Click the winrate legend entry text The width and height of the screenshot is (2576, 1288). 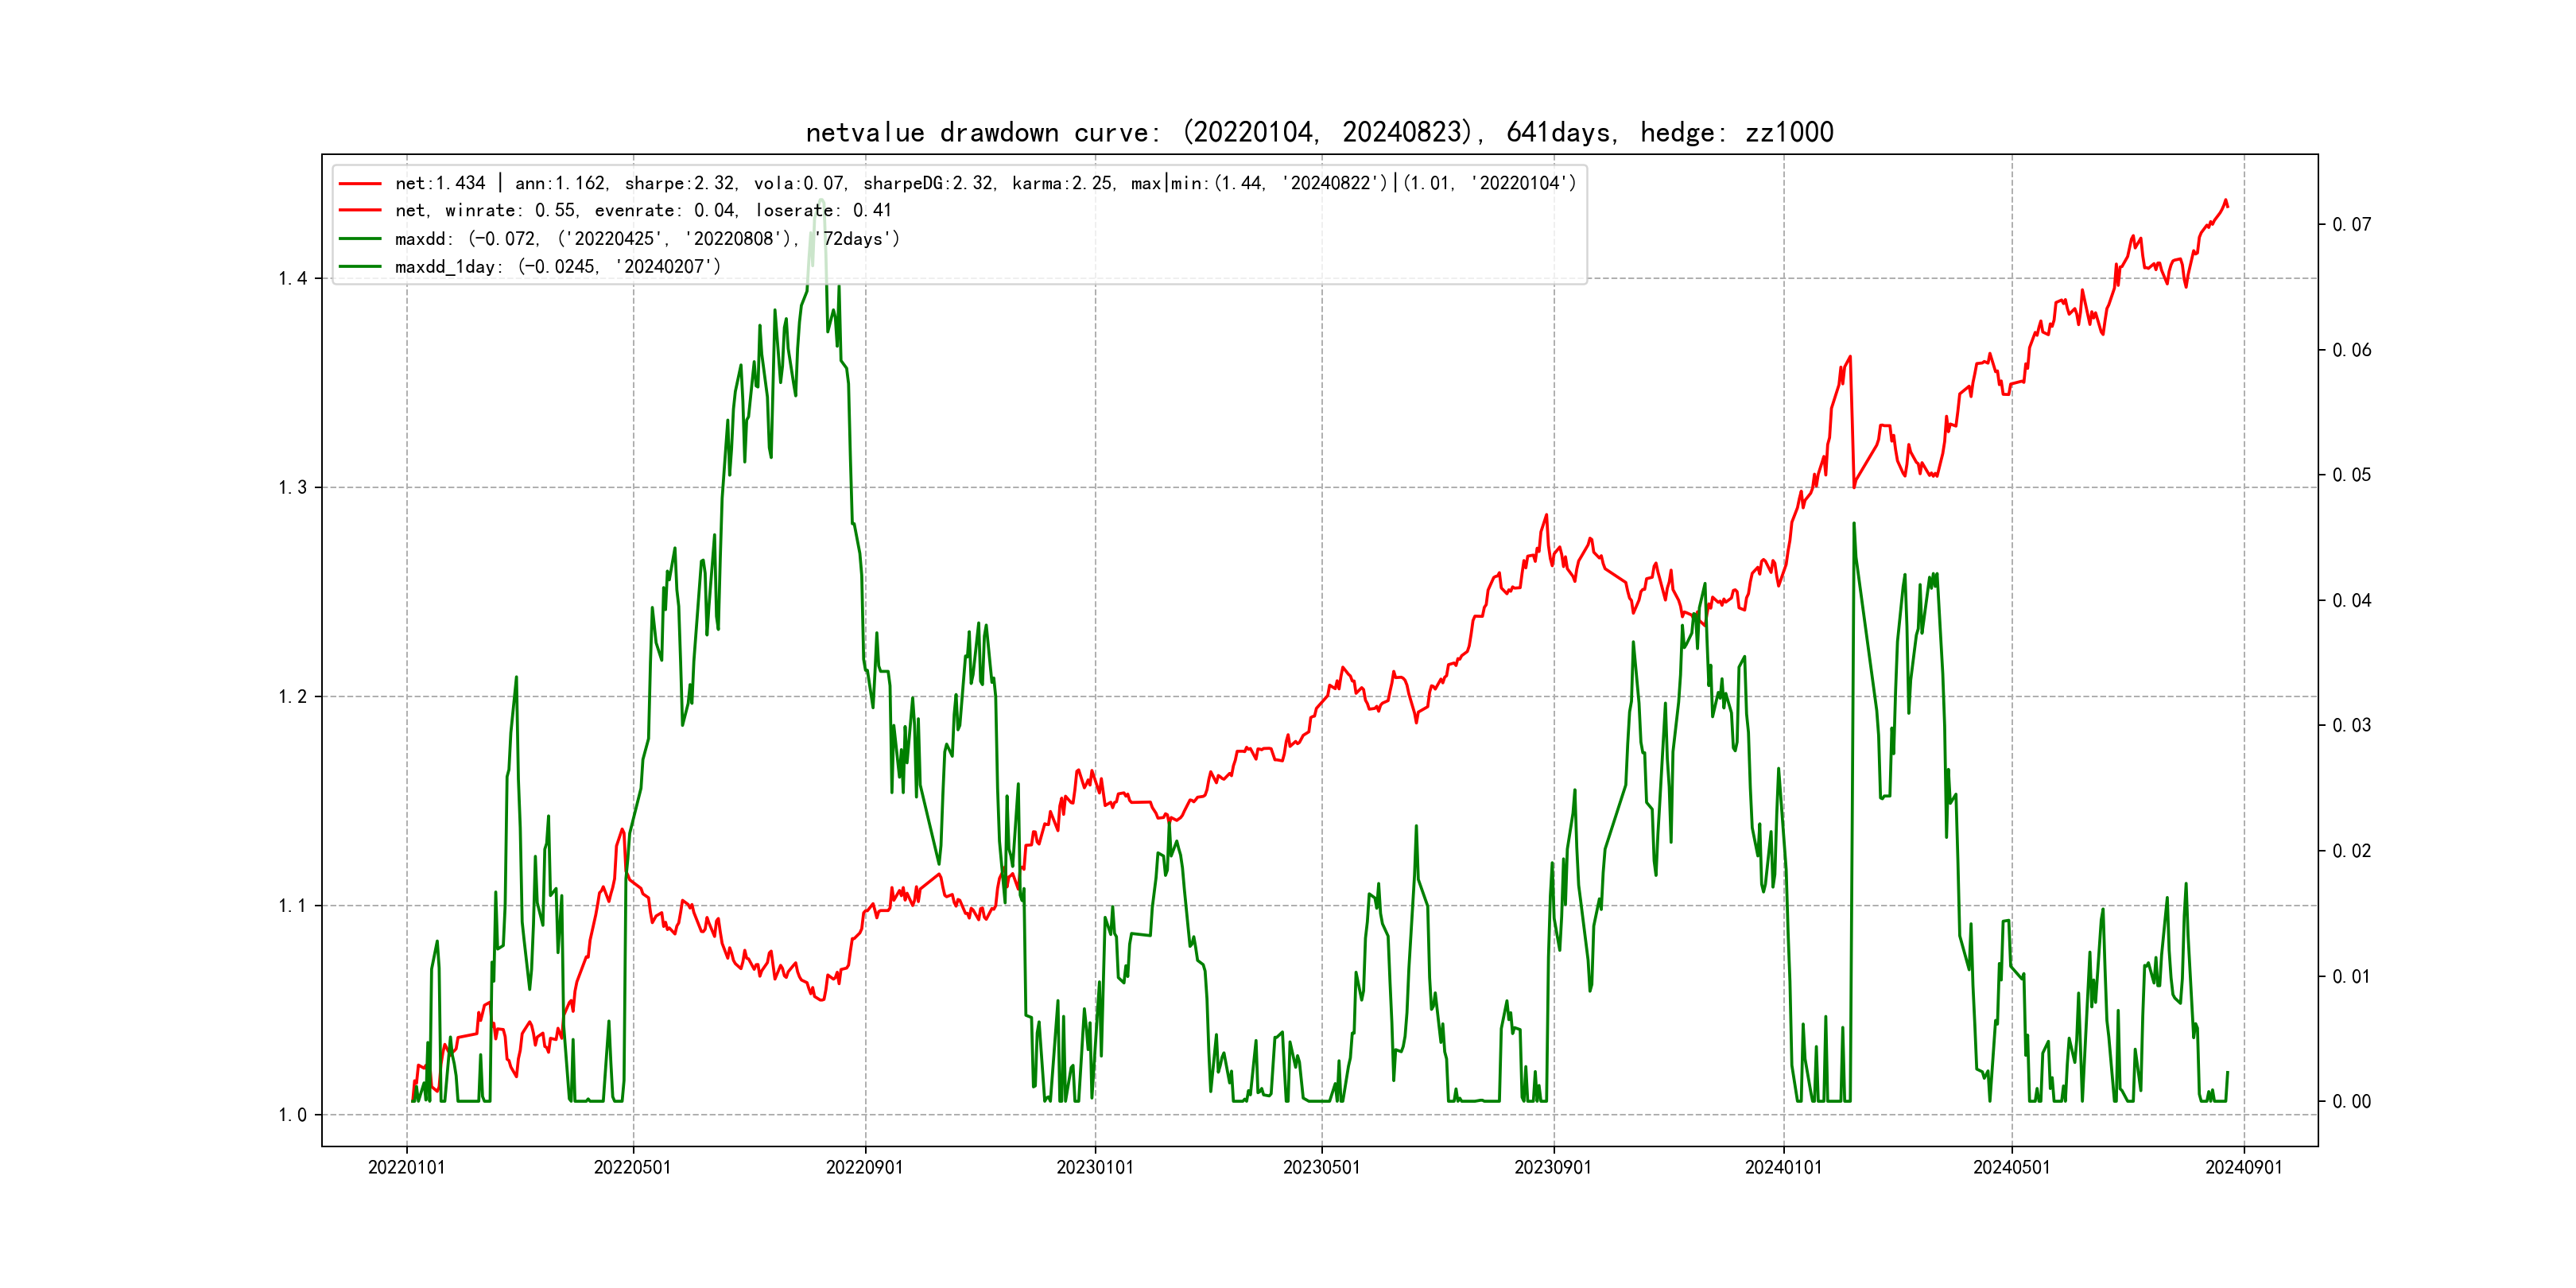(642, 210)
